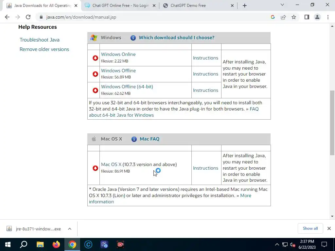Click the red download icon for Windows Online
Viewport: 335px width, 251px height.
point(95,58)
